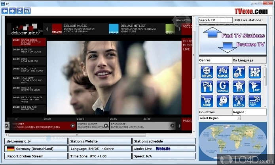This screenshot has width=275, height=165.
Task: Click the TV icon in the toolbar
Action: [27, 11]
